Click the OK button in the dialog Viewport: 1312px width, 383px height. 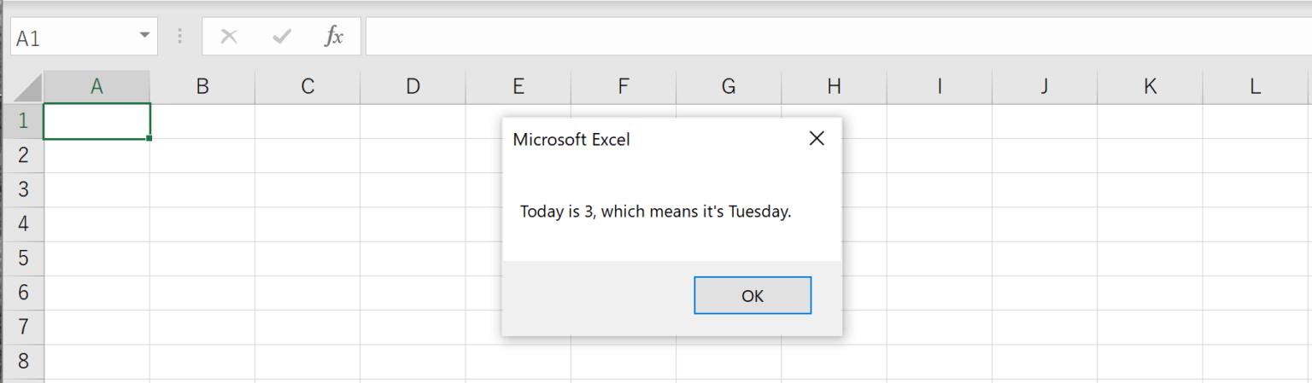[752, 296]
